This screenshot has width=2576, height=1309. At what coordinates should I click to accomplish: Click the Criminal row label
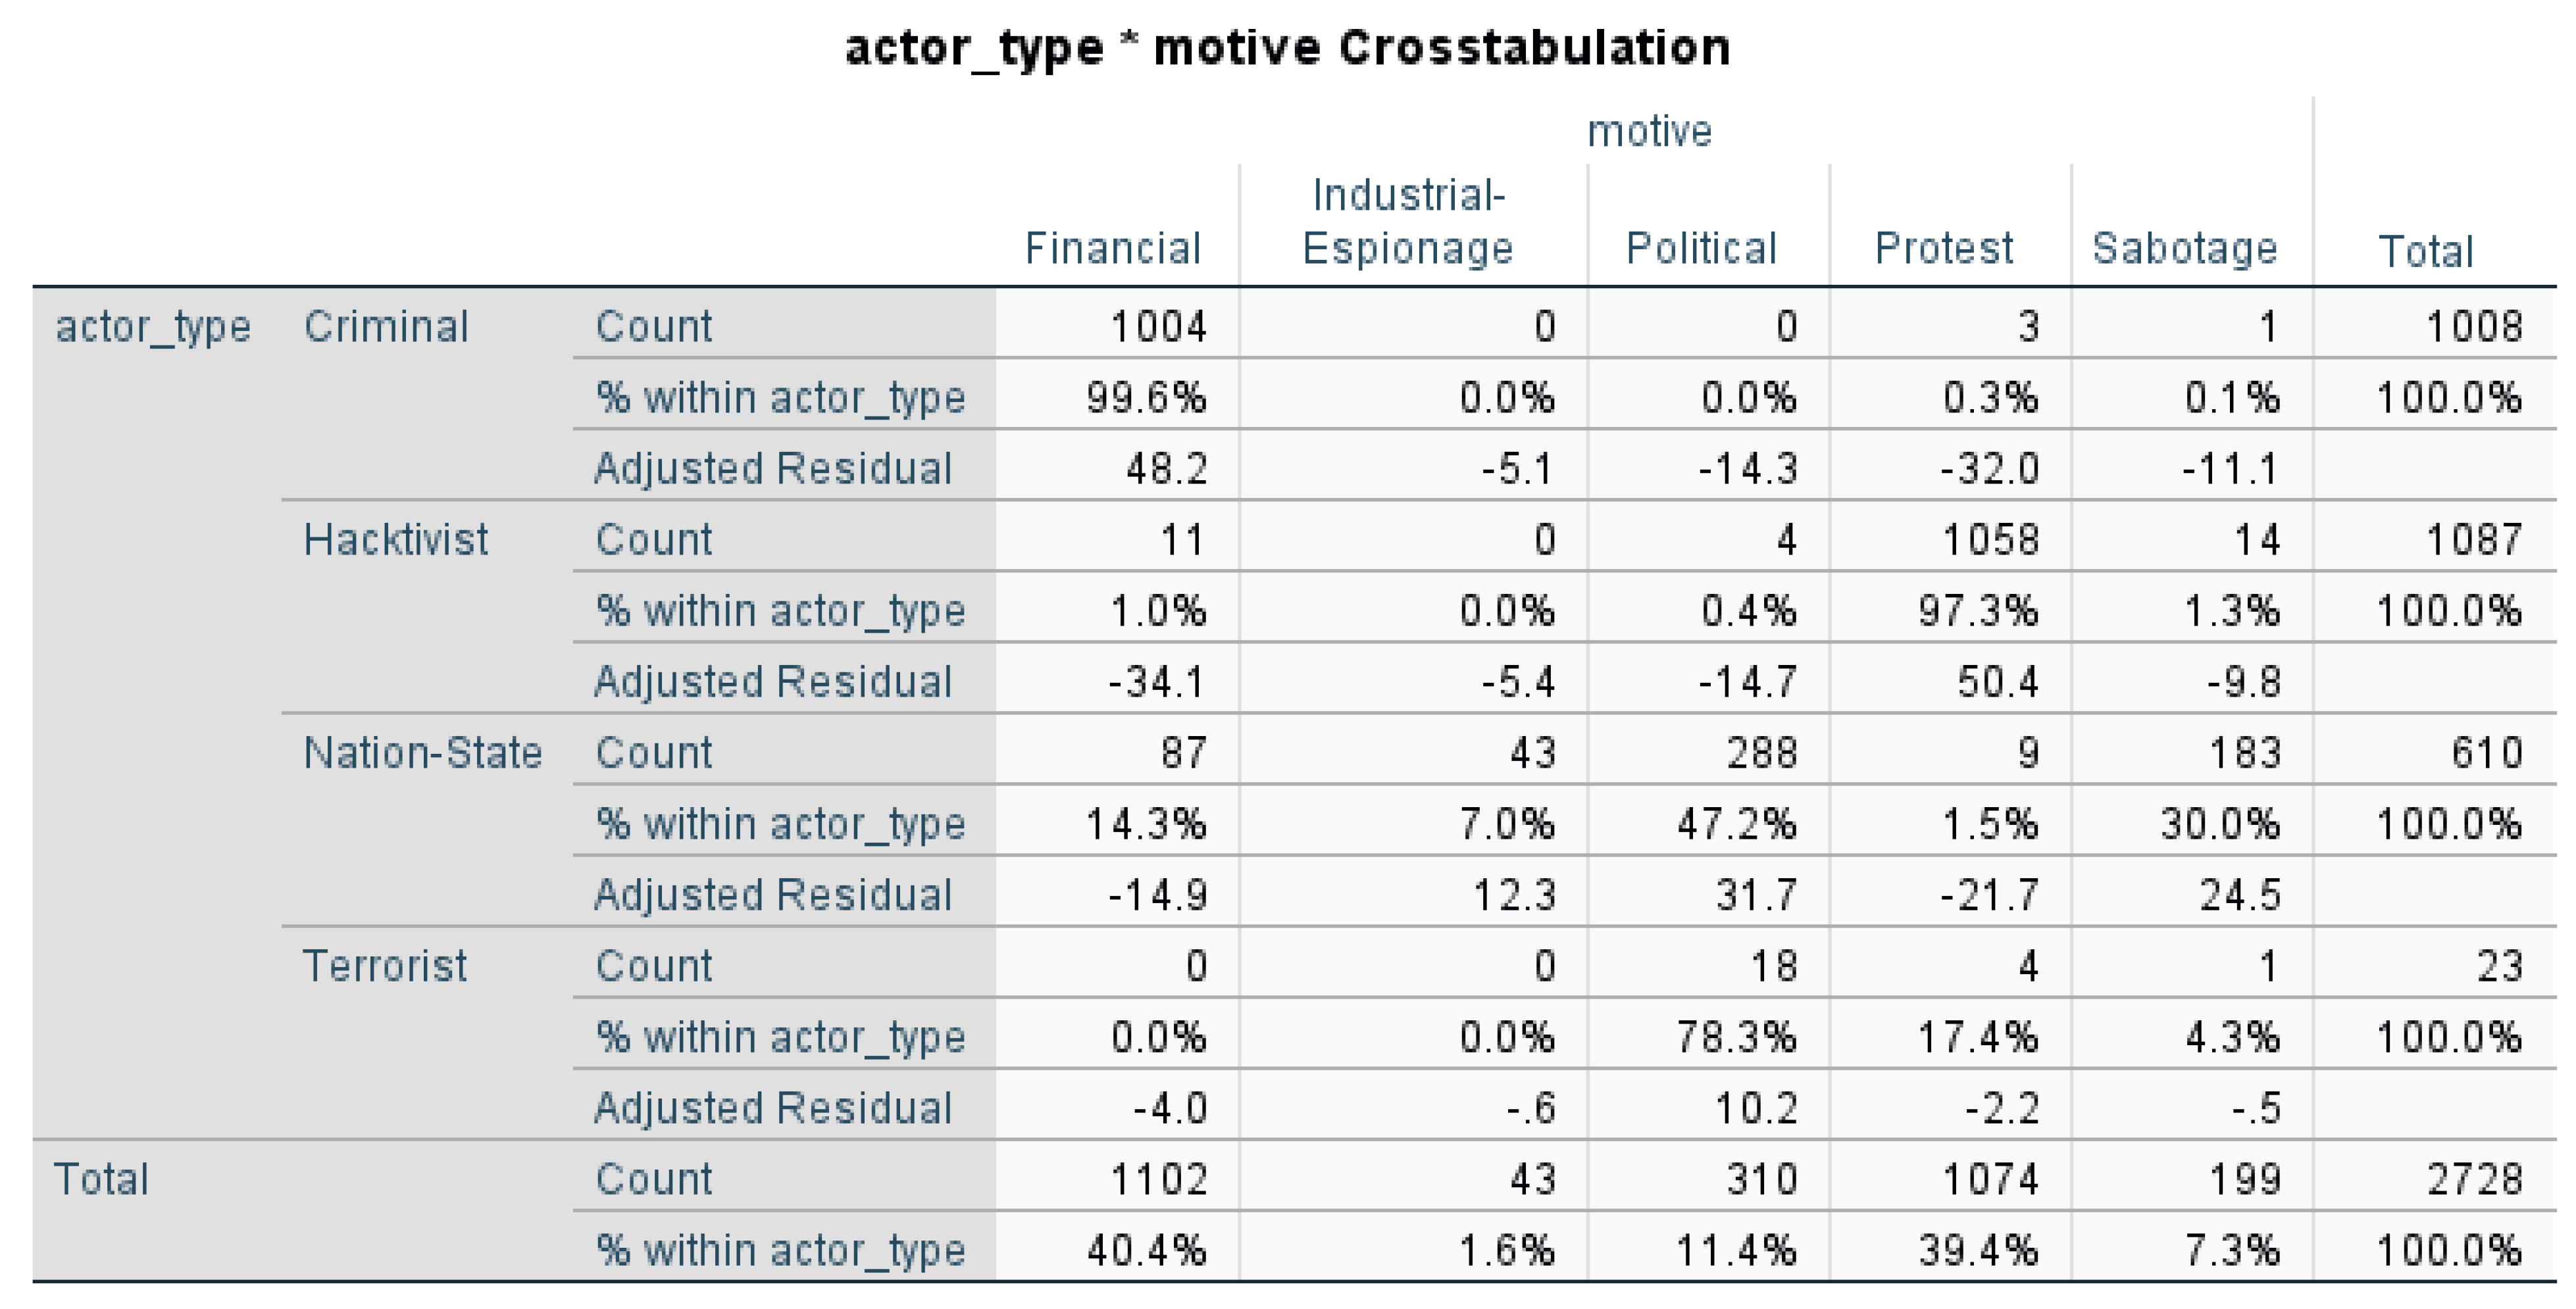click(386, 326)
